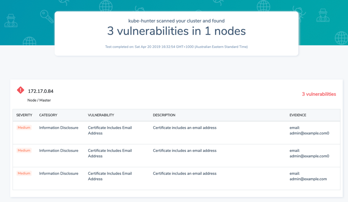Click the Medium severity badge in first row
The height and width of the screenshot is (202, 348).
(24, 128)
